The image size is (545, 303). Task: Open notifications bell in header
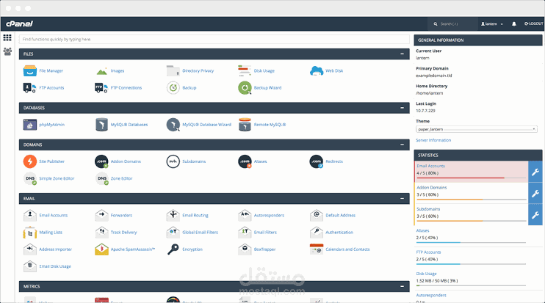(513, 24)
